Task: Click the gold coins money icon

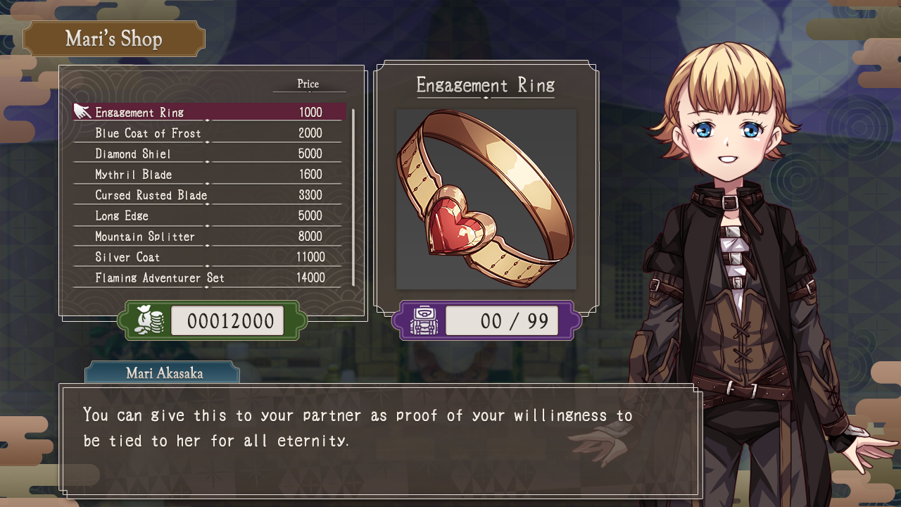Action: (149, 321)
